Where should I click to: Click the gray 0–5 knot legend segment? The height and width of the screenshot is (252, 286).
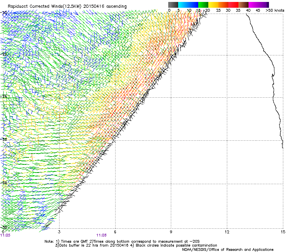[x=173, y=5]
